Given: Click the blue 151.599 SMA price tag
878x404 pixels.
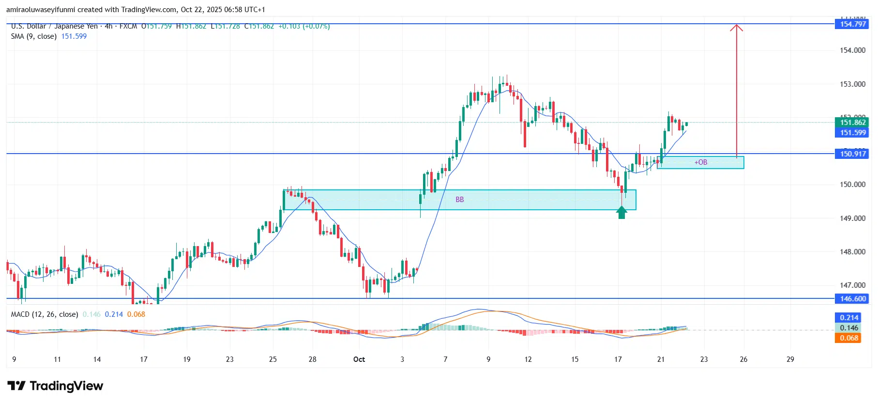Looking at the screenshot, I should (852, 133).
